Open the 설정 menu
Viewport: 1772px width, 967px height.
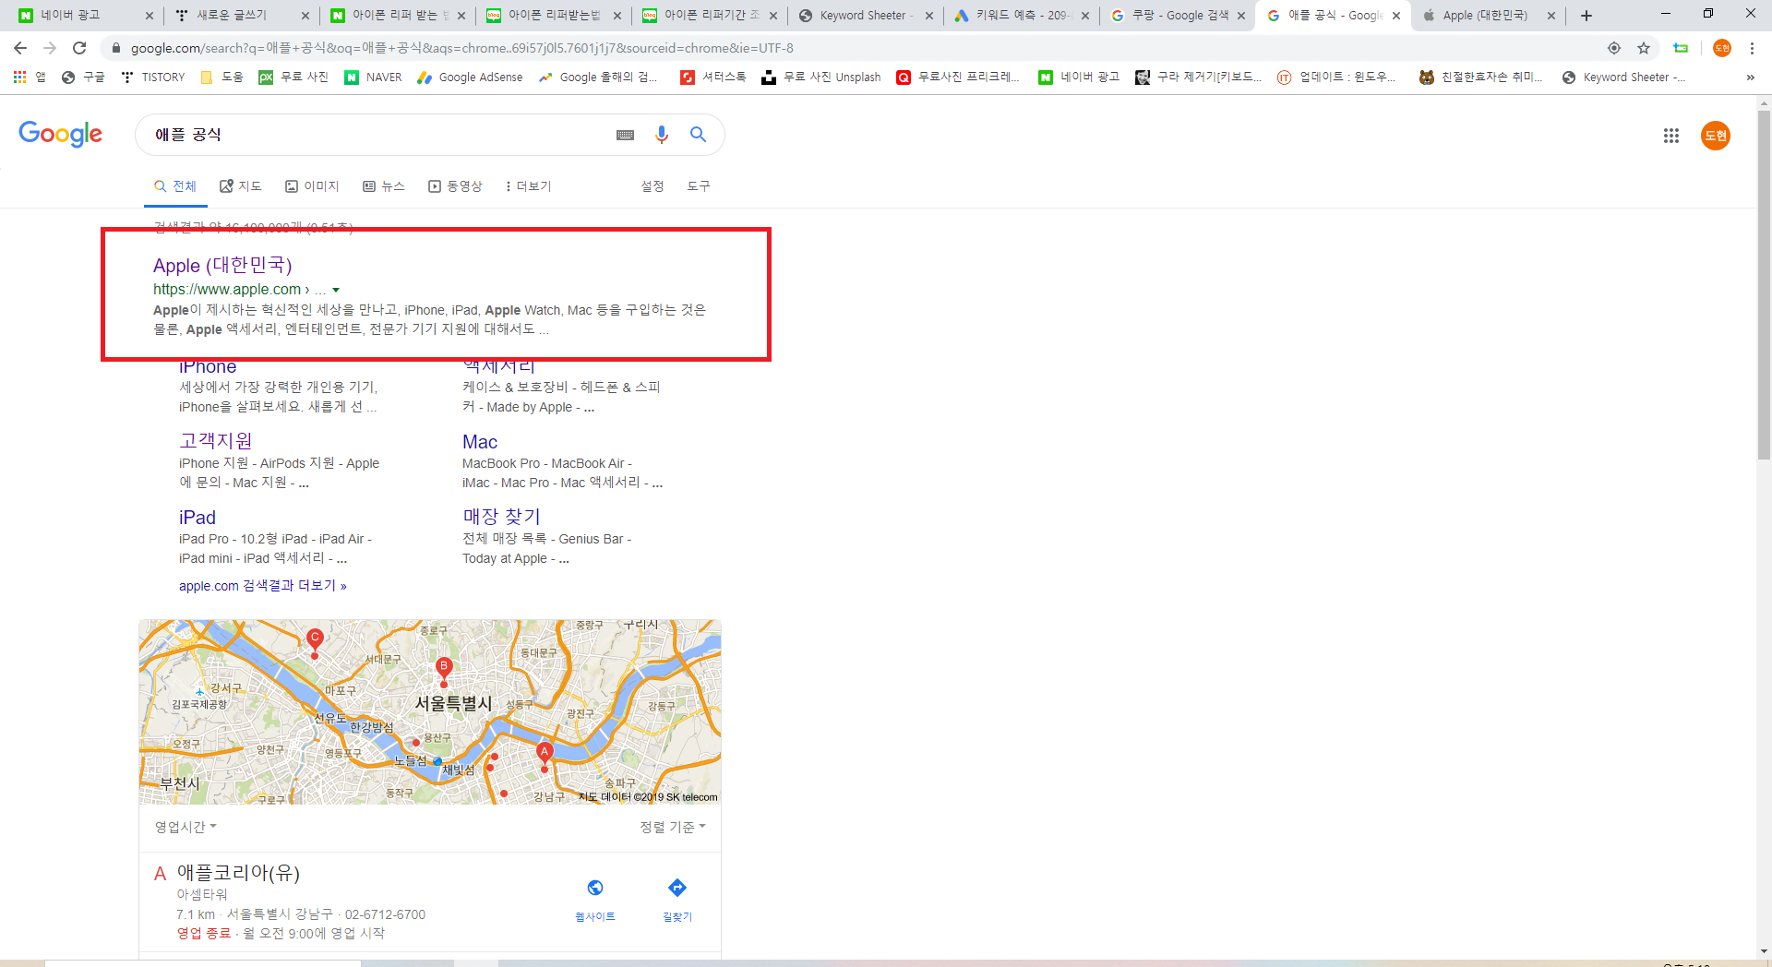(x=653, y=186)
